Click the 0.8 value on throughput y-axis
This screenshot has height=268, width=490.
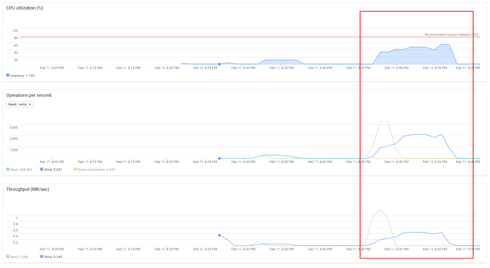click(16, 224)
